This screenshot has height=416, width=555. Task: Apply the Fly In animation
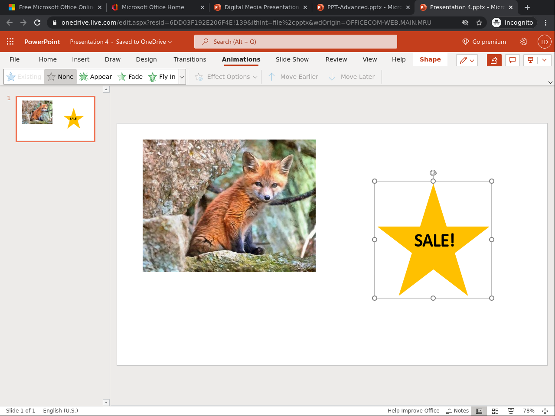162,77
